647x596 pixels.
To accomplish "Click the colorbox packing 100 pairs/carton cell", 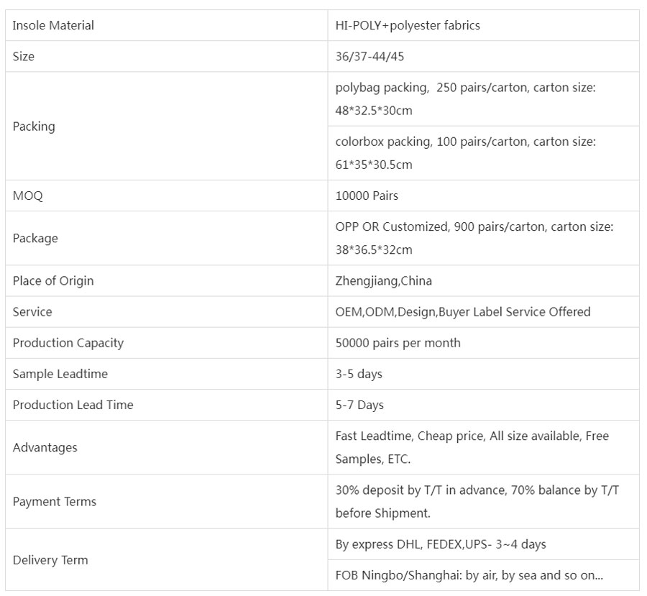I will pos(465,153).
